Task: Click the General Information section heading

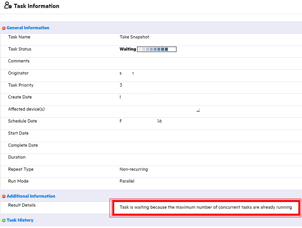Action: coord(28,28)
